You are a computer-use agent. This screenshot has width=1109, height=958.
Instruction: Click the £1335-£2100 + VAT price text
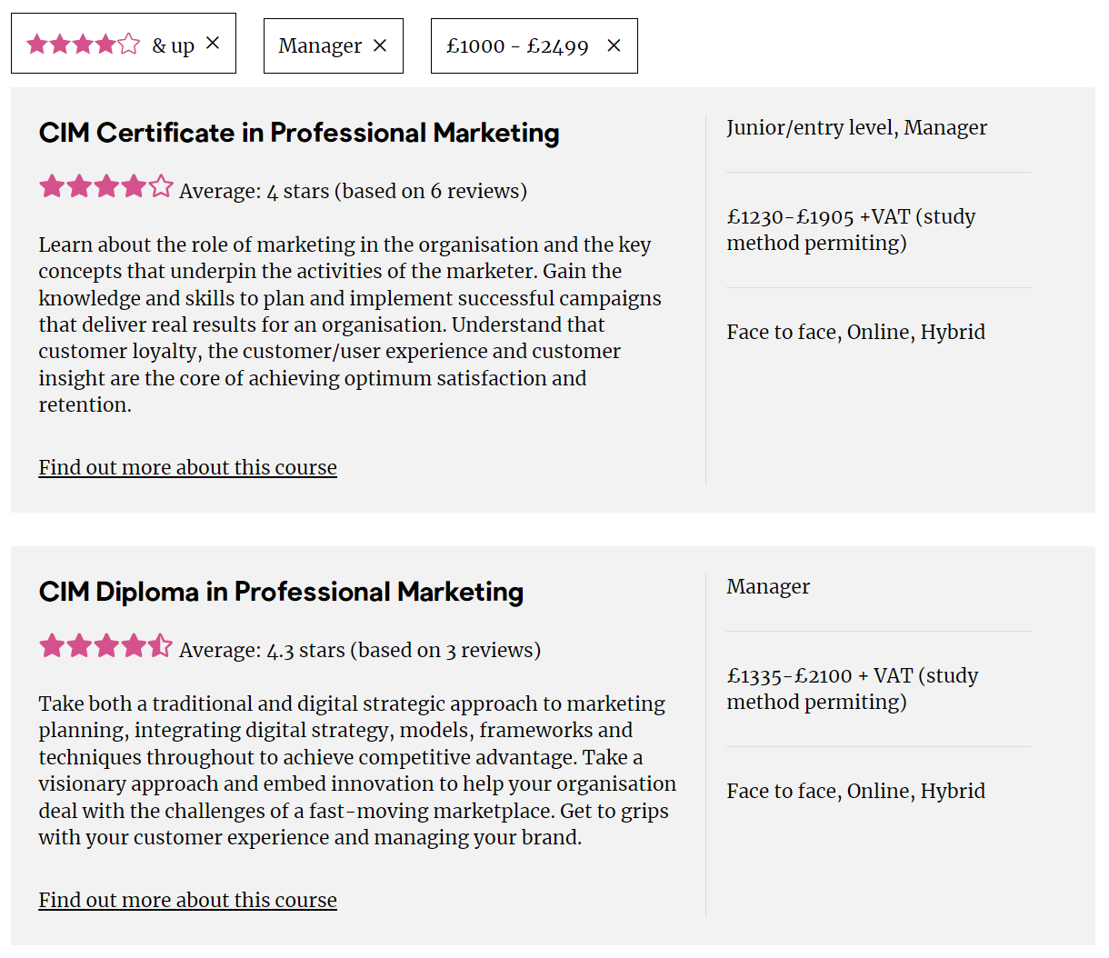853,689
